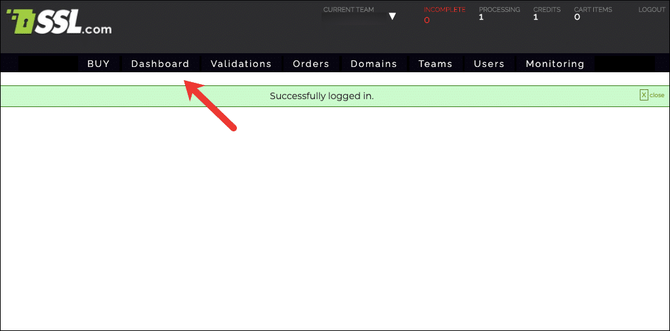Click the SSL.com logo
This screenshot has width=670, height=331.
pyautogui.click(x=59, y=22)
